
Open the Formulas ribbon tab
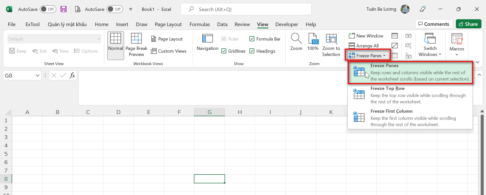(199, 24)
